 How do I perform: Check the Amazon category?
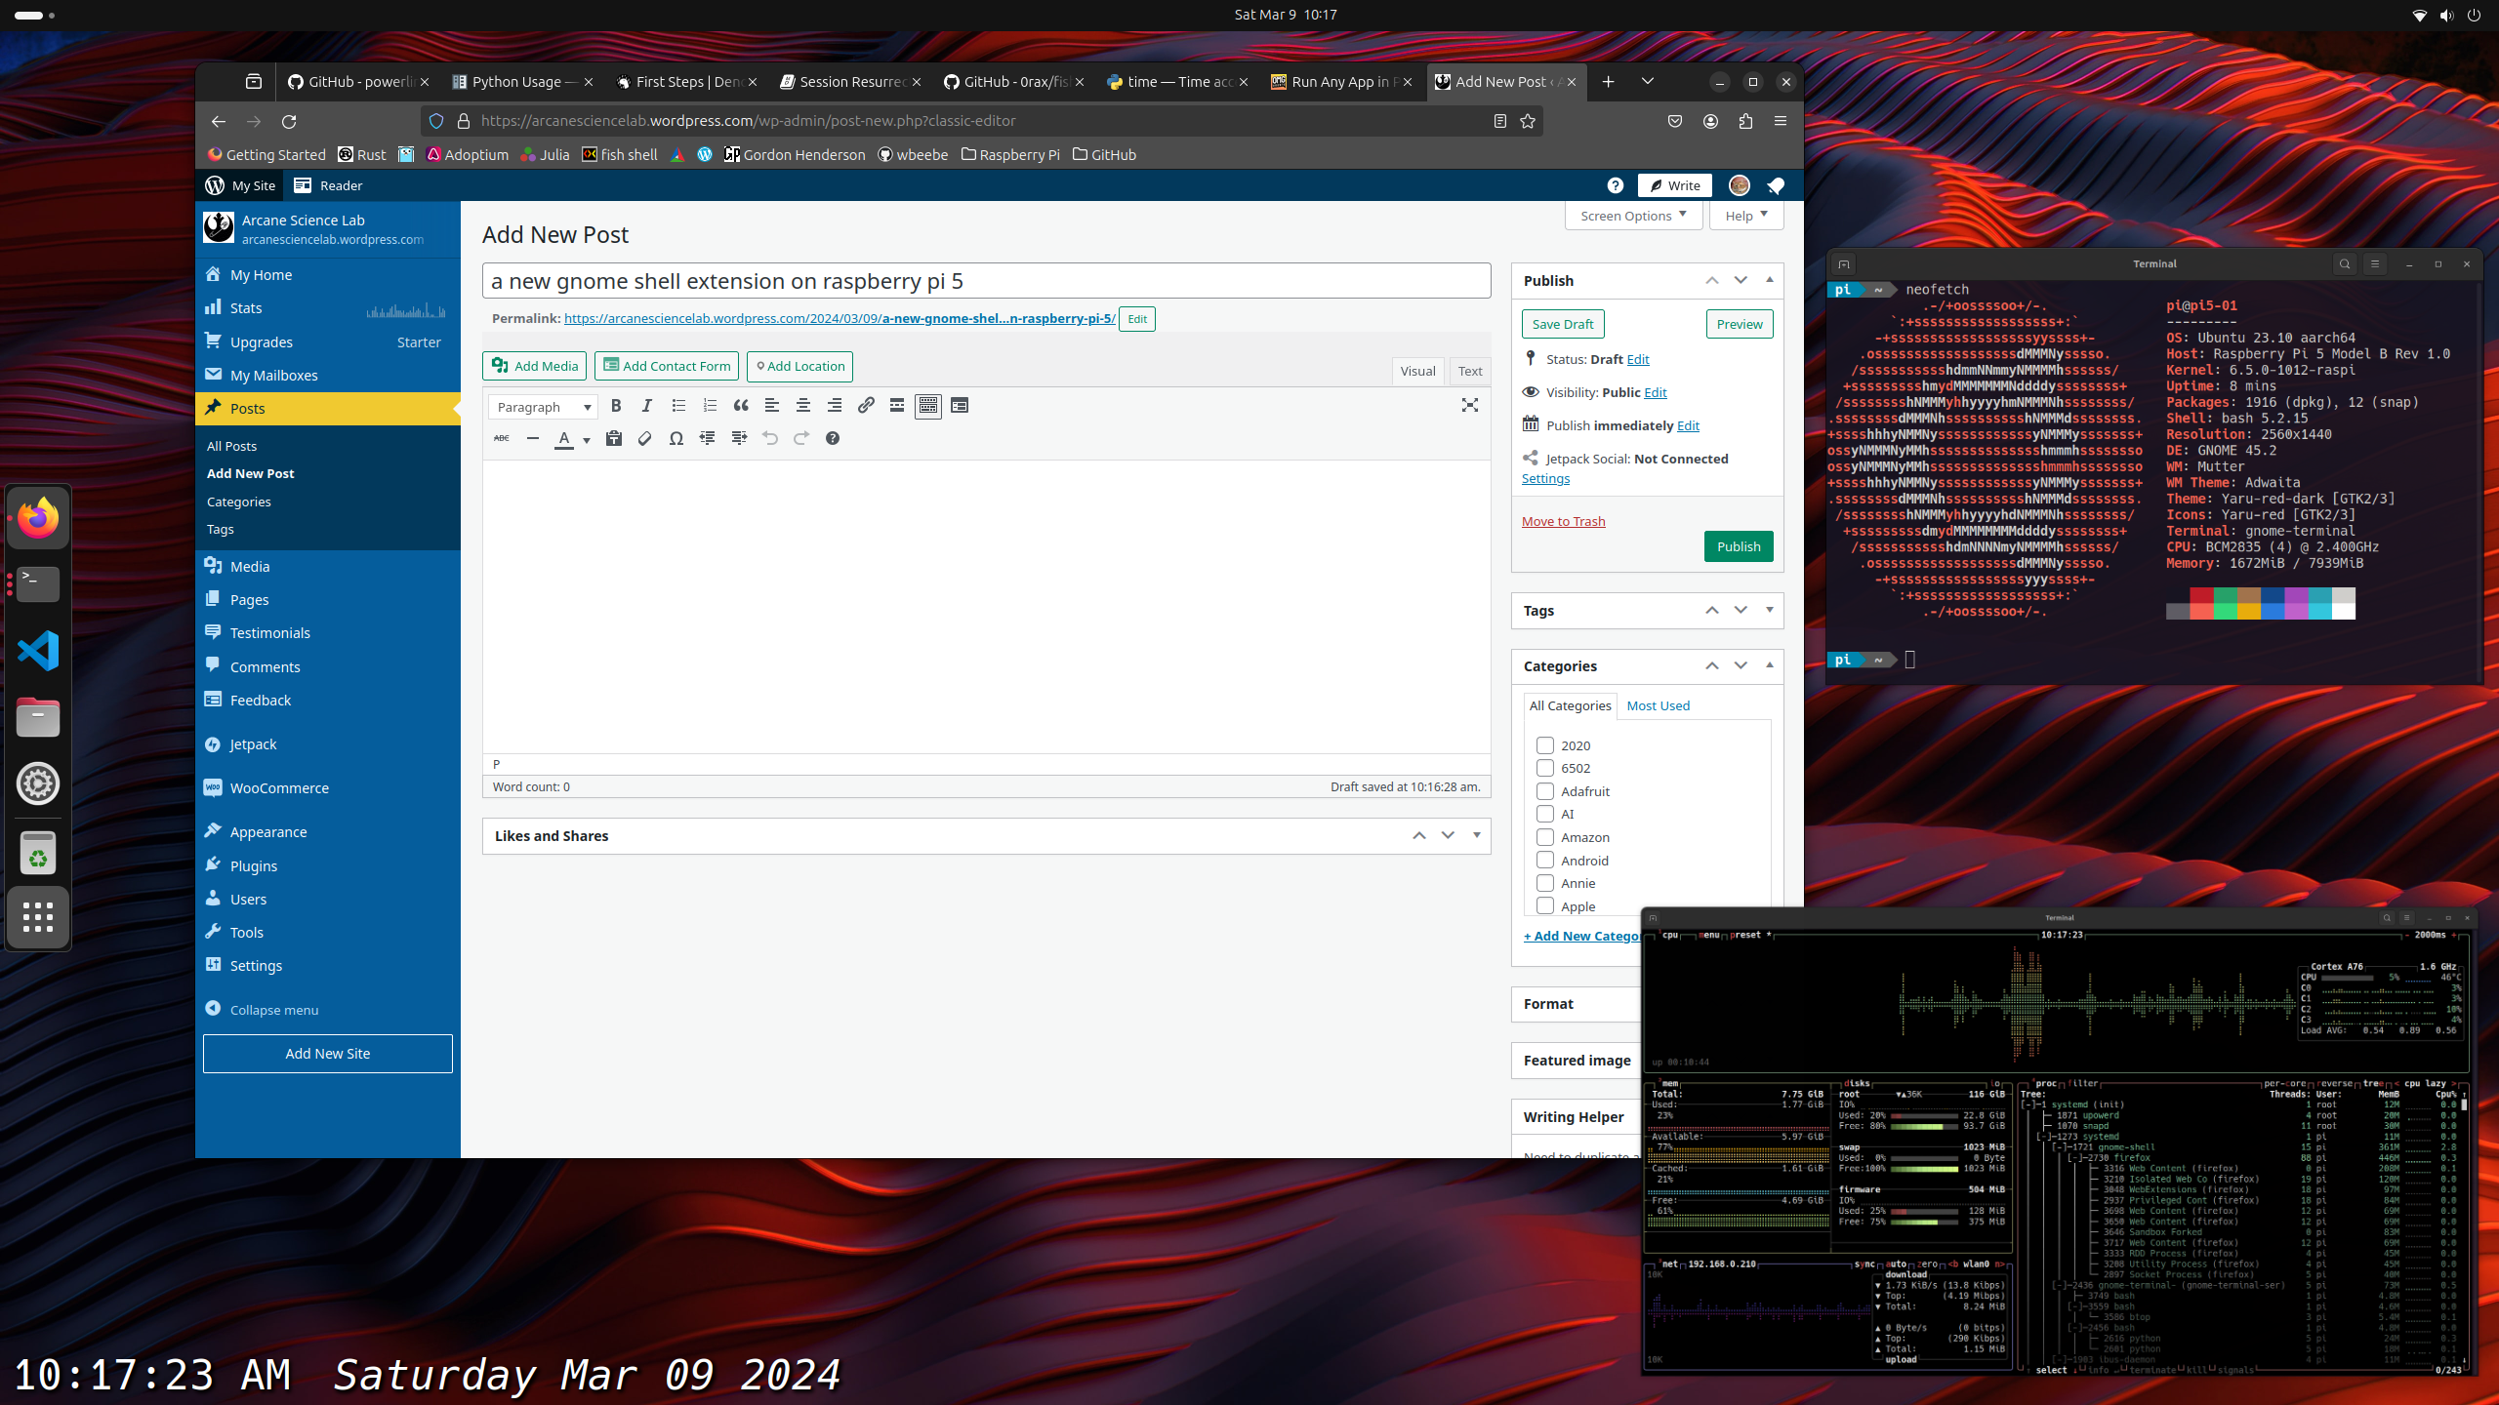[1545, 837]
